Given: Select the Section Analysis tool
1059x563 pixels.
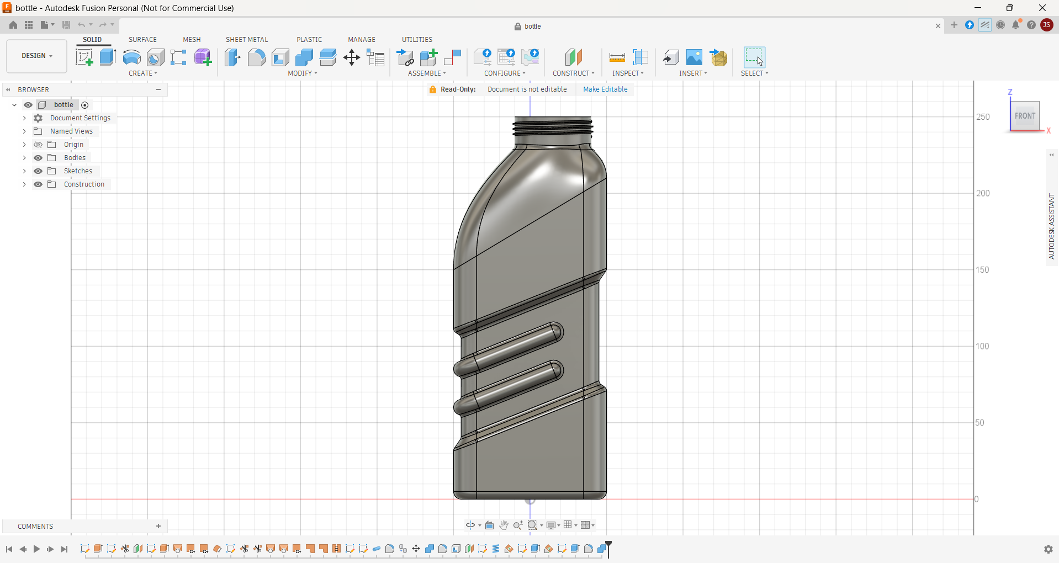Looking at the screenshot, I should (x=640, y=57).
